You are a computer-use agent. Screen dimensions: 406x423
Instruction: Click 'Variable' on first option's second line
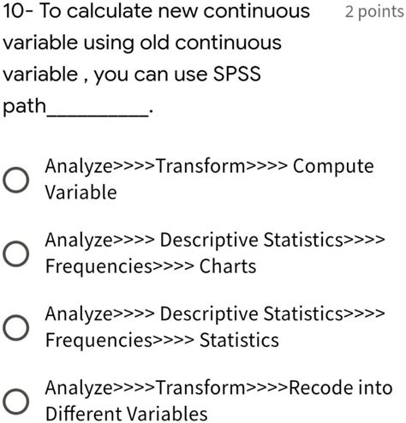[x=81, y=192]
